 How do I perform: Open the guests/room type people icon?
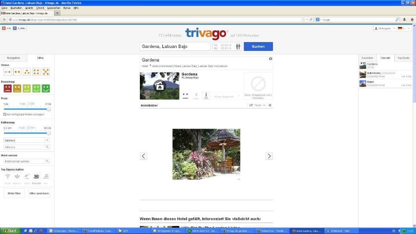[238, 46]
